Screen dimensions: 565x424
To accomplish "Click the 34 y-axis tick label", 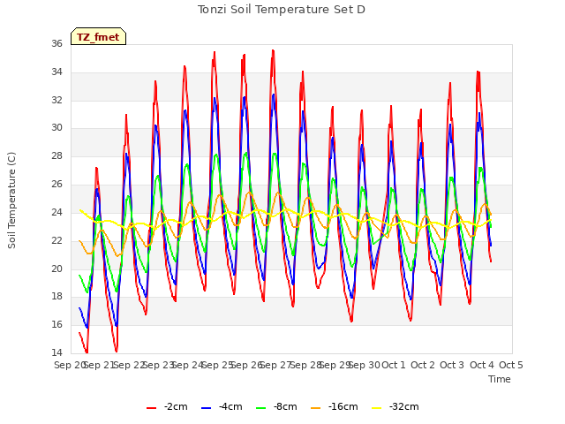I will click(x=56, y=72).
